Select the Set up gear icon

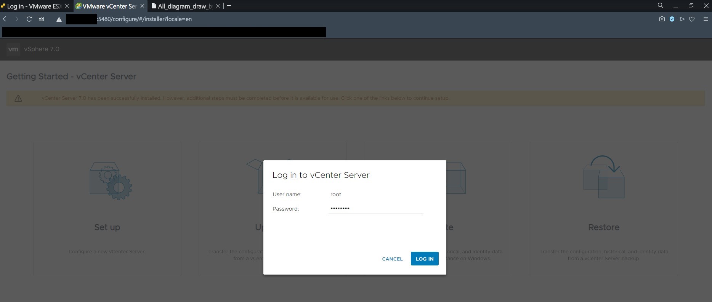(x=111, y=181)
